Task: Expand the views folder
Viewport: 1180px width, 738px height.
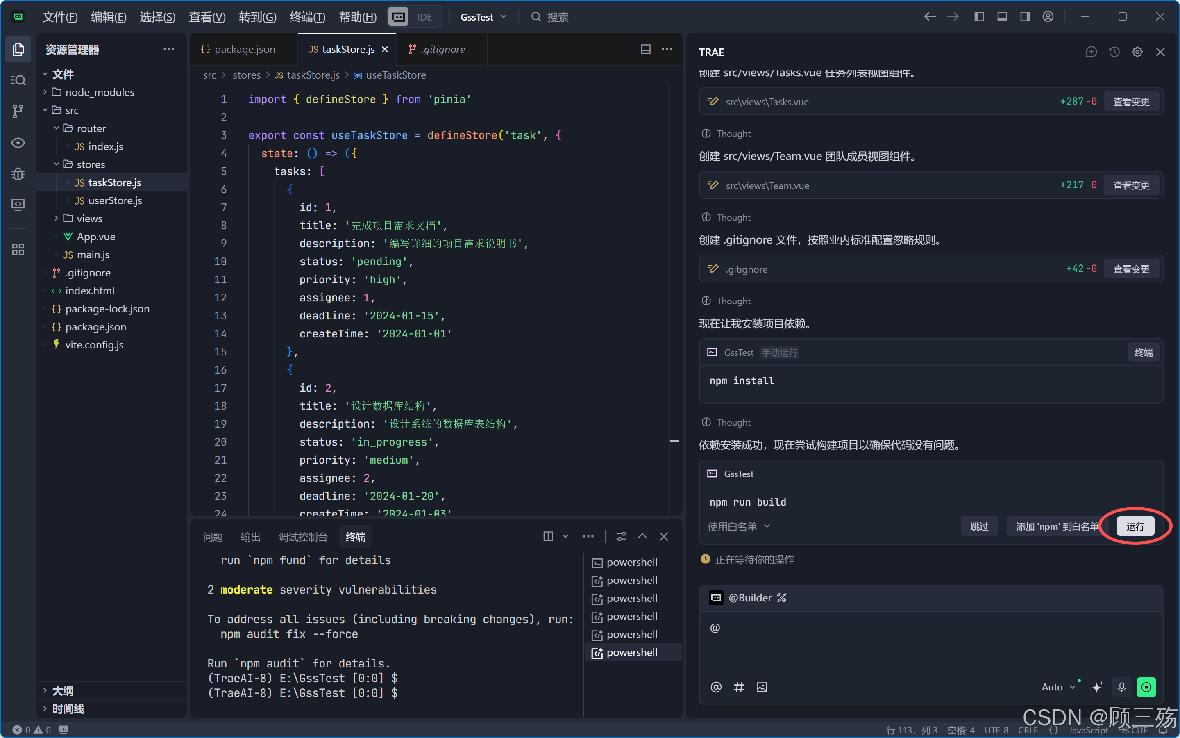Action: click(x=89, y=218)
